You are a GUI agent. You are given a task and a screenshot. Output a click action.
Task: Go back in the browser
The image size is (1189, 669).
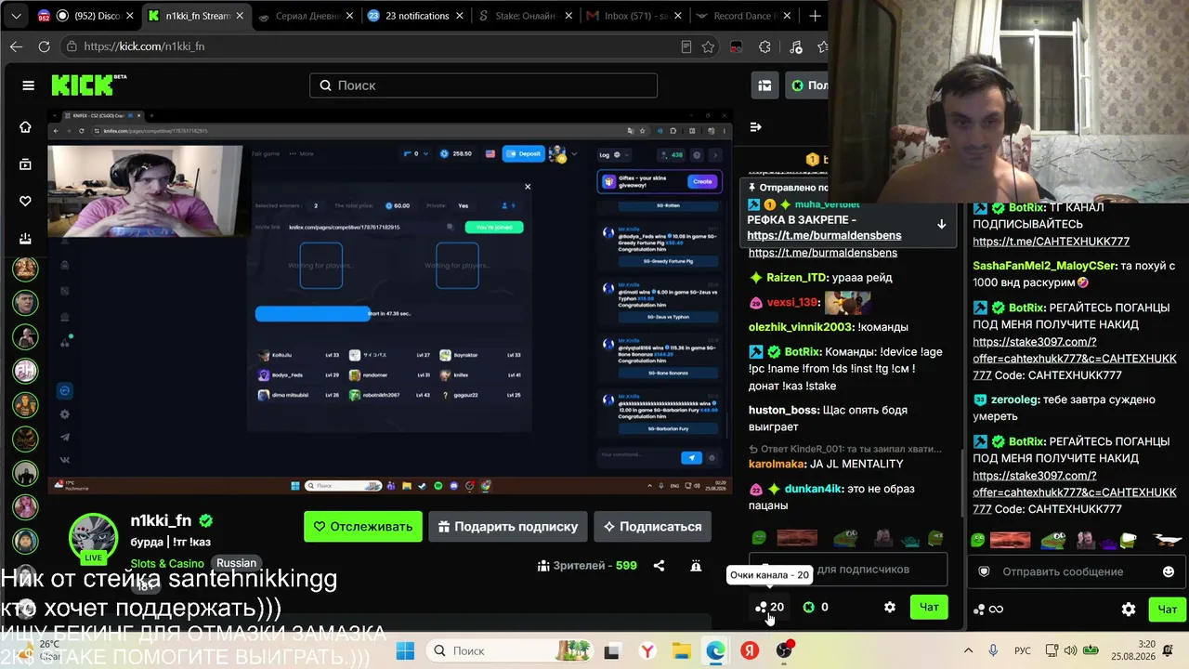[x=17, y=46]
